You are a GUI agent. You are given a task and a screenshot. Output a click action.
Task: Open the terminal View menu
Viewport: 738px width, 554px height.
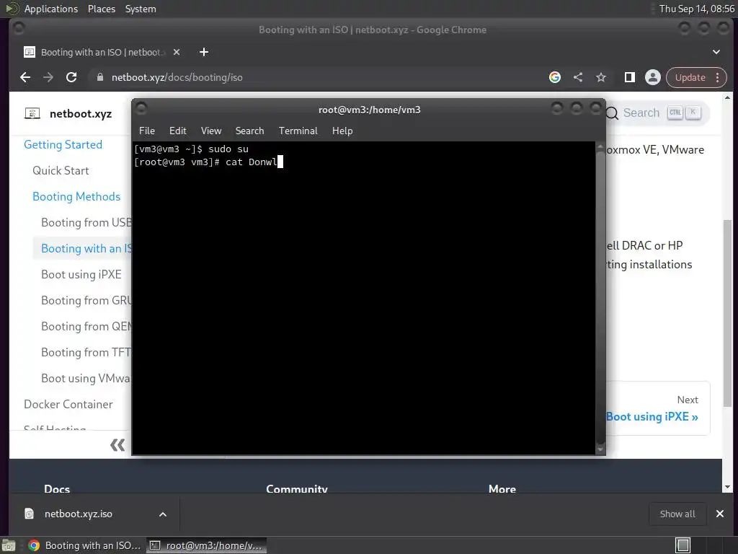pos(211,131)
